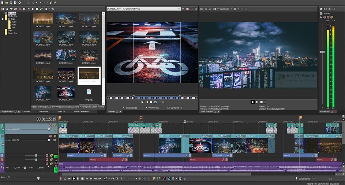The height and width of the screenshot is (185, 345).
Task: Select the Media Bins tree item
Action: (x=12, y=16)
